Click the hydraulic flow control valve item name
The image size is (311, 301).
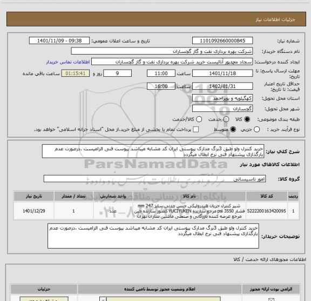(x=189, y=211)
